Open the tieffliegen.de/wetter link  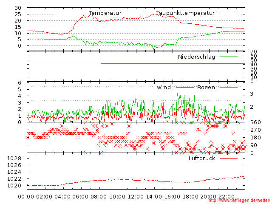239,200
